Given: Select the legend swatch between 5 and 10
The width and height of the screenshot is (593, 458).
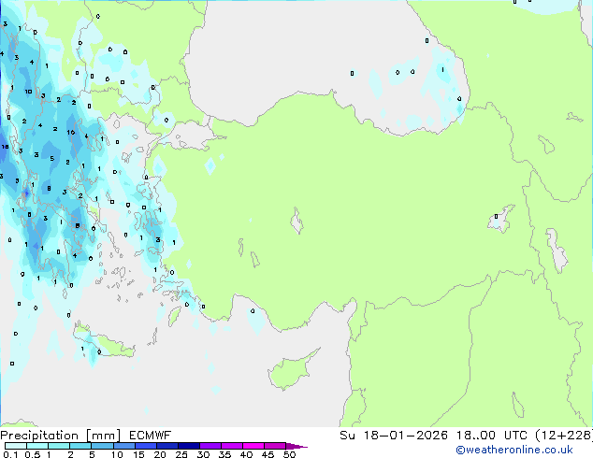Looking at the screenshot, I should point(103,446).
